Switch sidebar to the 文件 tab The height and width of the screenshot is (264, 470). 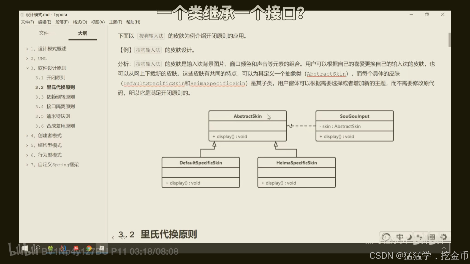[44, 33]
